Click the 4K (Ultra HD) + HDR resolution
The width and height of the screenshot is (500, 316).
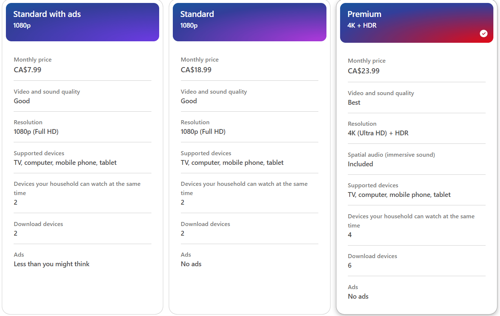(x=378, y=133)
